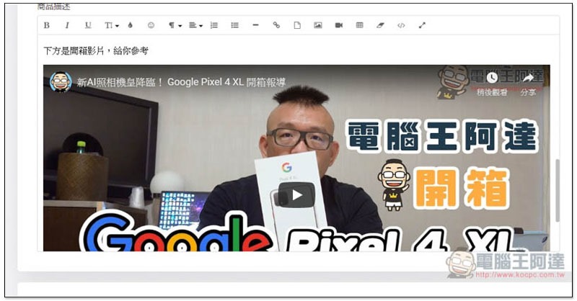Insert a horizontal line
The height and width of the screenshot is (301, 577).
(256, 25)
